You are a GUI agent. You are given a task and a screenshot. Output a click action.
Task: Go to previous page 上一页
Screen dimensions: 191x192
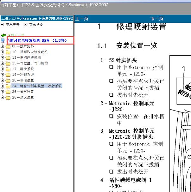[x=82, y=19]
